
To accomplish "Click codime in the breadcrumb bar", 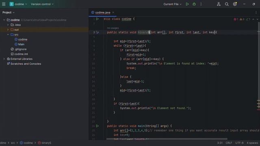I will coord(26,143).
